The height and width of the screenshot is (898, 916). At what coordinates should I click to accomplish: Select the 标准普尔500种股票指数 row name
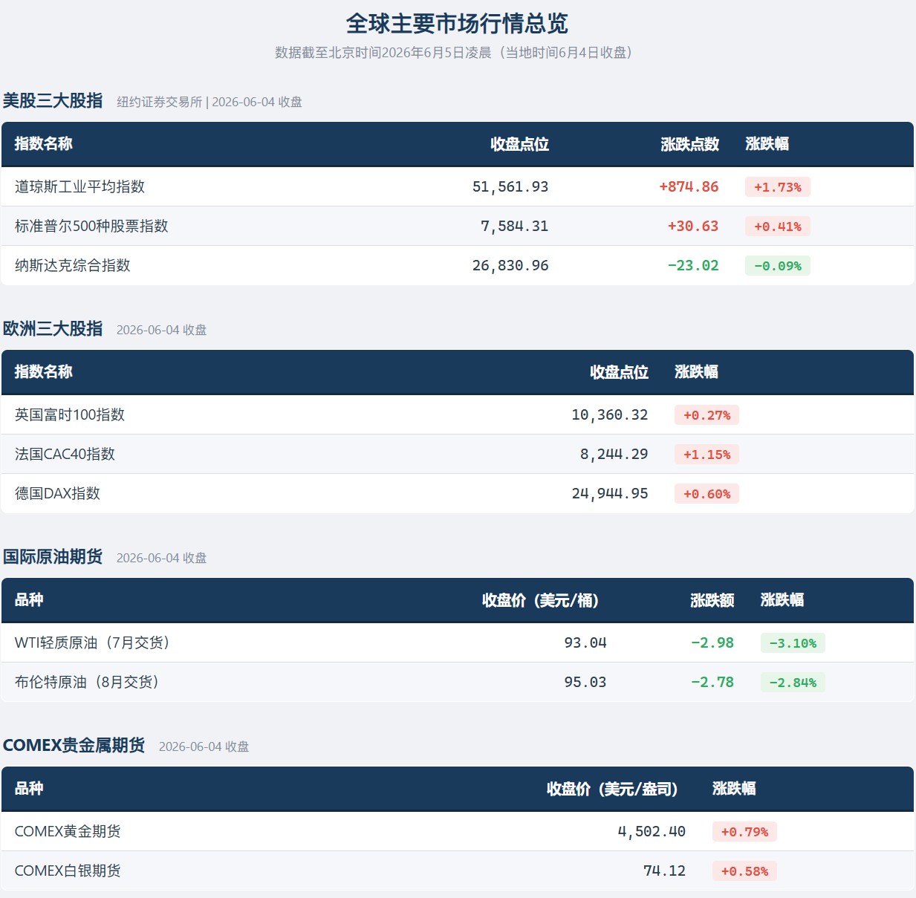click(x=91, y=226)
